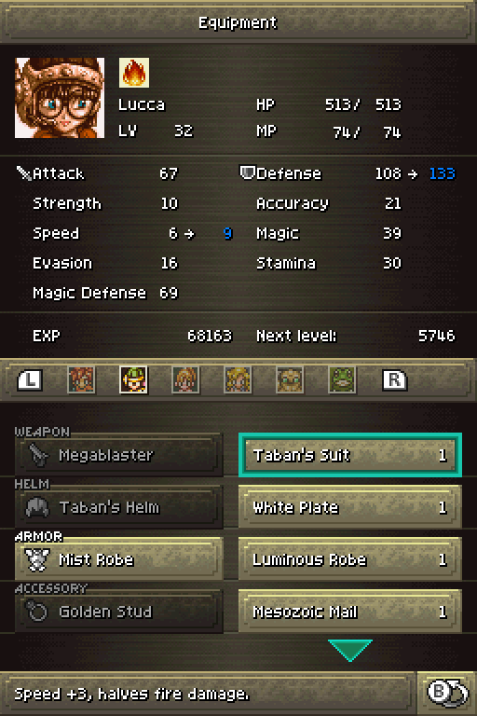Image resolution: width=477 pixels, height=716 pixels.
Task: Click the B back button icon
Action: point(447,693)
